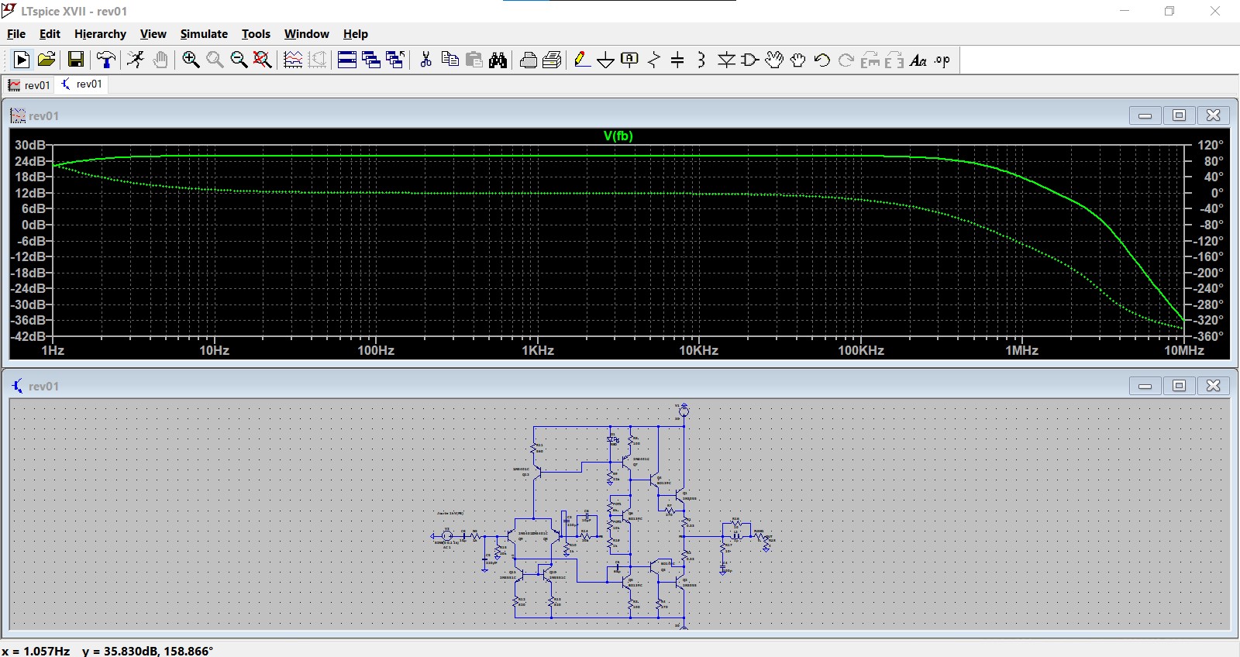Click the cursor readout in status bar
Viewport: 1240px width, 657px height.
click(x=108, y=651)
